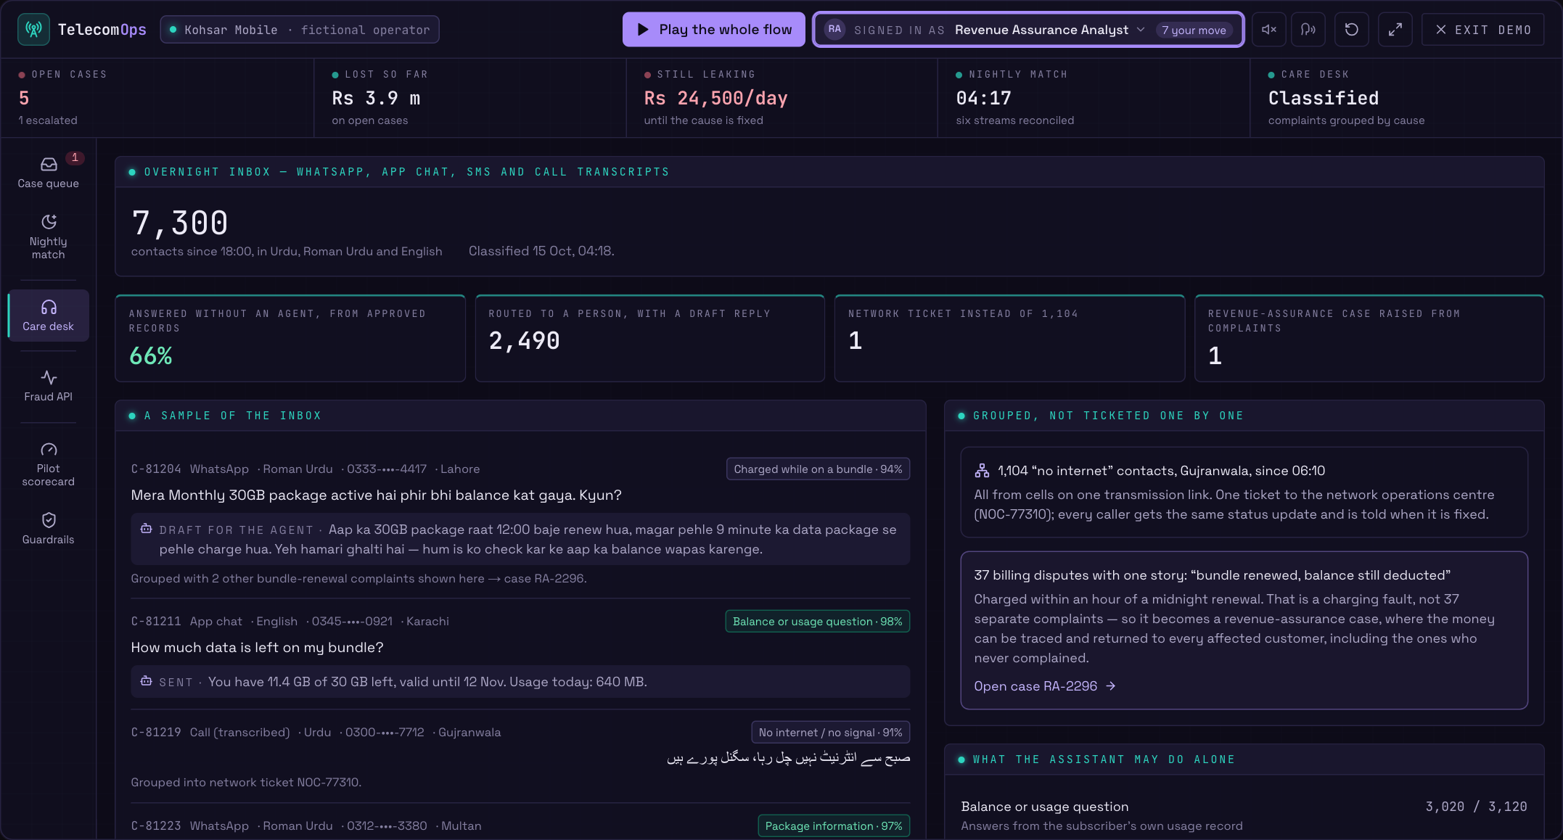
Task: Click the Open Cases stat tile
Action: point(157,98)
